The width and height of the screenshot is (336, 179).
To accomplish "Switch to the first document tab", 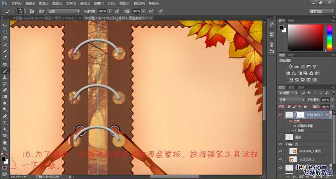I will point(46,18).
